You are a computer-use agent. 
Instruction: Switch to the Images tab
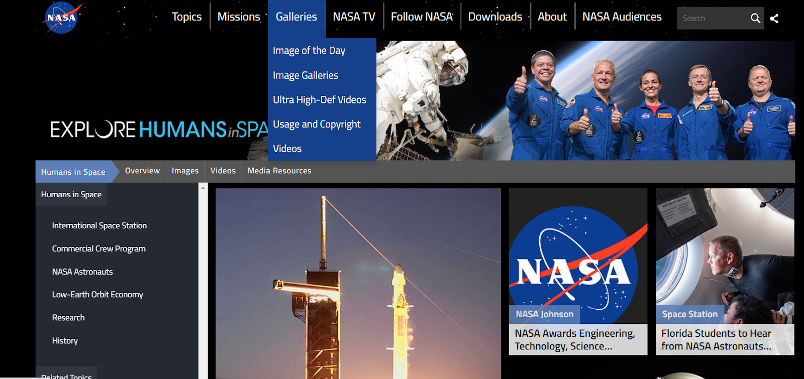point(185,171)
